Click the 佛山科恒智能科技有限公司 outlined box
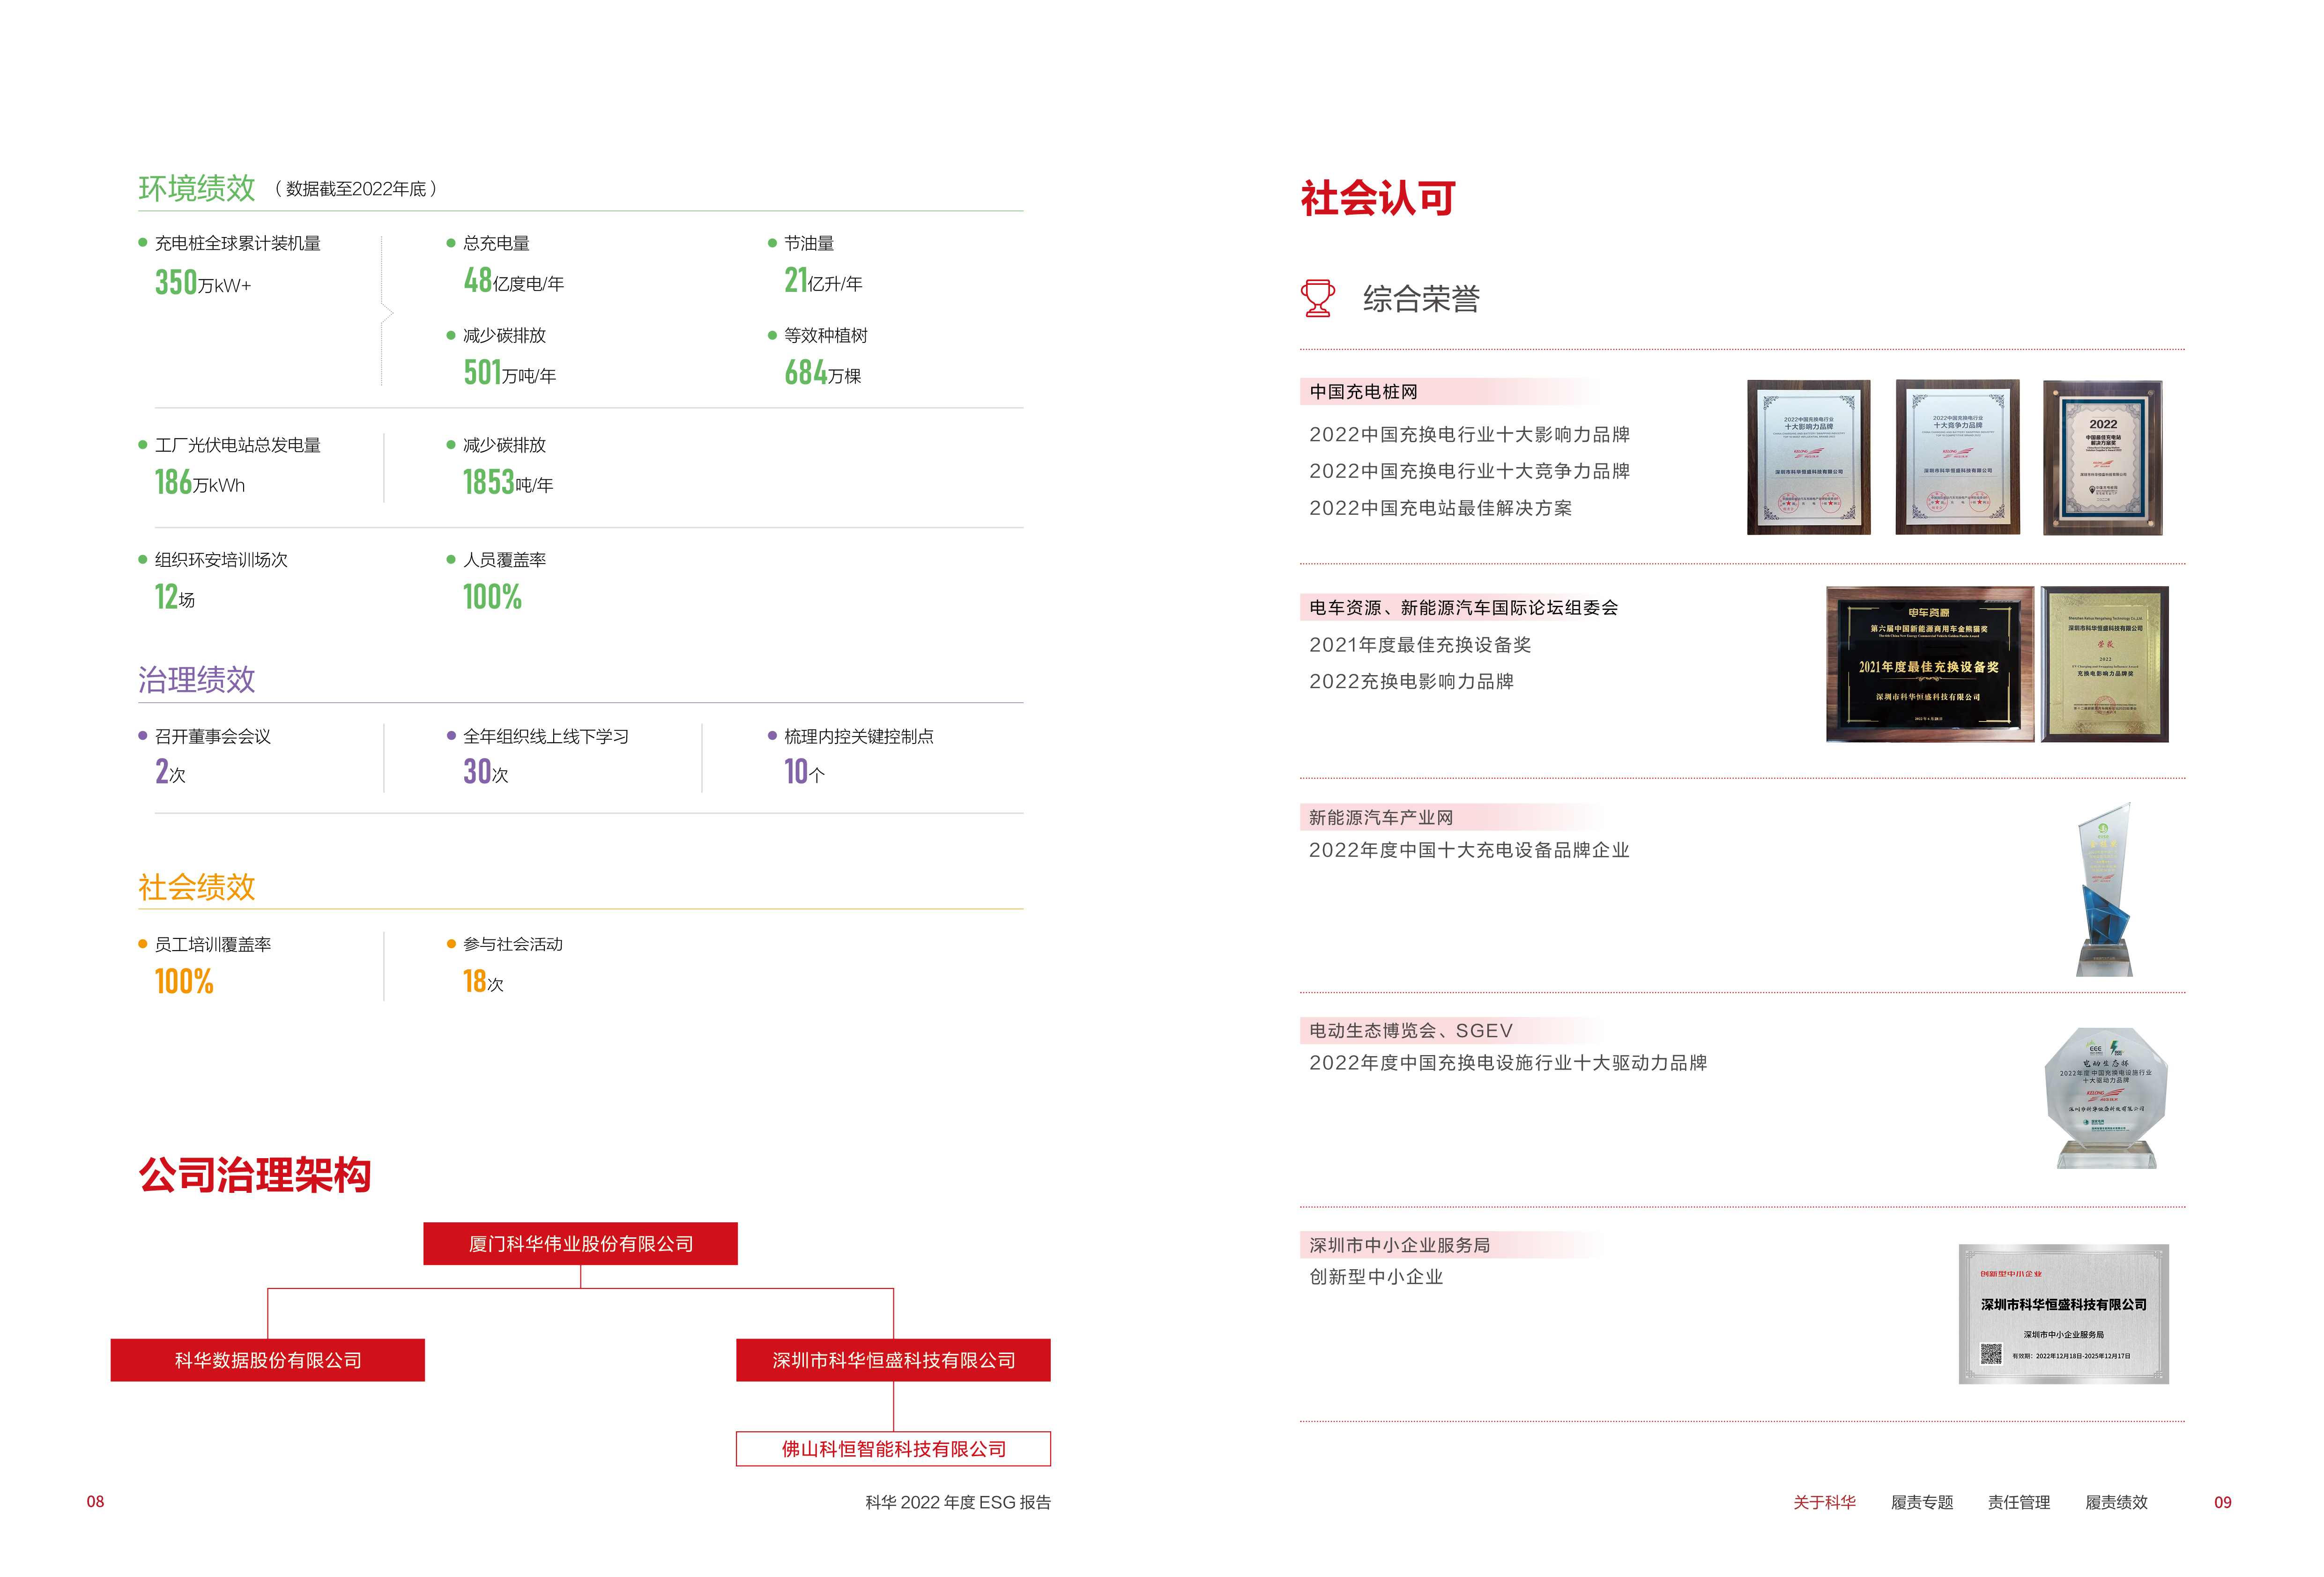The image size is (2324, 1577). coord(893,1448)
